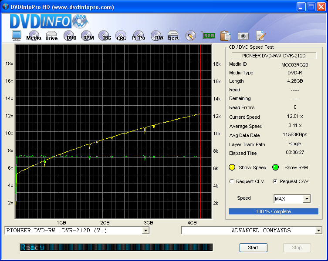
Task: Click the PIONEER DVD-RW DVR-212D drive name field
Action: (x=274, y=56)
